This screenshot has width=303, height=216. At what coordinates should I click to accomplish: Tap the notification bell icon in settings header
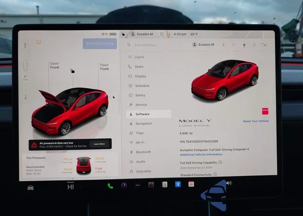242,45
